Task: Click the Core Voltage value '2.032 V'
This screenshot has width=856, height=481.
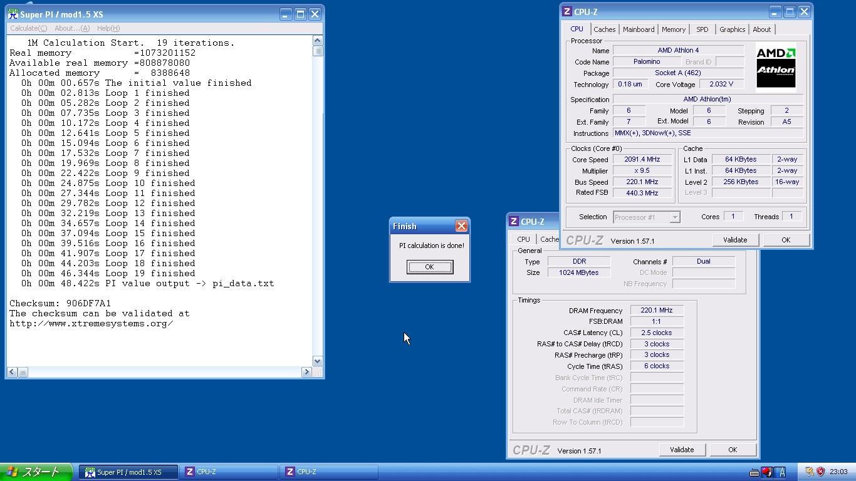Action: (721, 84)
